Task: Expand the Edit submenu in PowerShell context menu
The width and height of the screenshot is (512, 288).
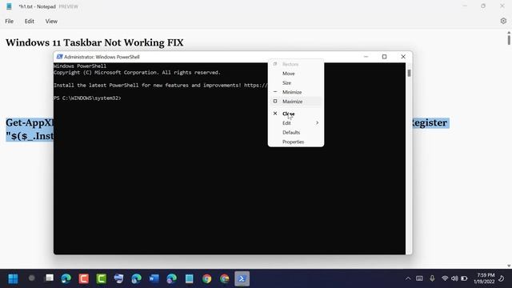Action: (x=296, y=123)
